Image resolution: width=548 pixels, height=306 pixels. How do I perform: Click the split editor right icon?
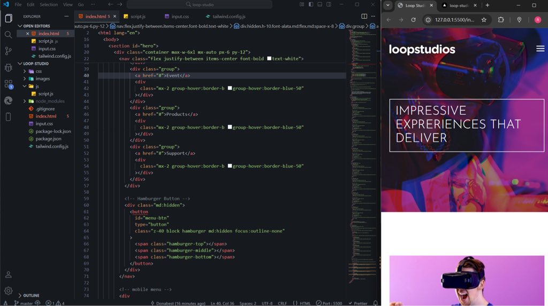(364, 17)
